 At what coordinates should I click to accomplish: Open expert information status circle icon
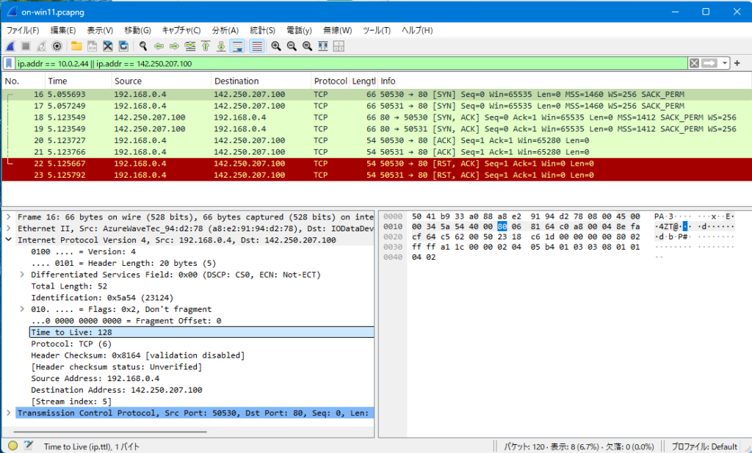pyautogui.click(x=13, y=446)
